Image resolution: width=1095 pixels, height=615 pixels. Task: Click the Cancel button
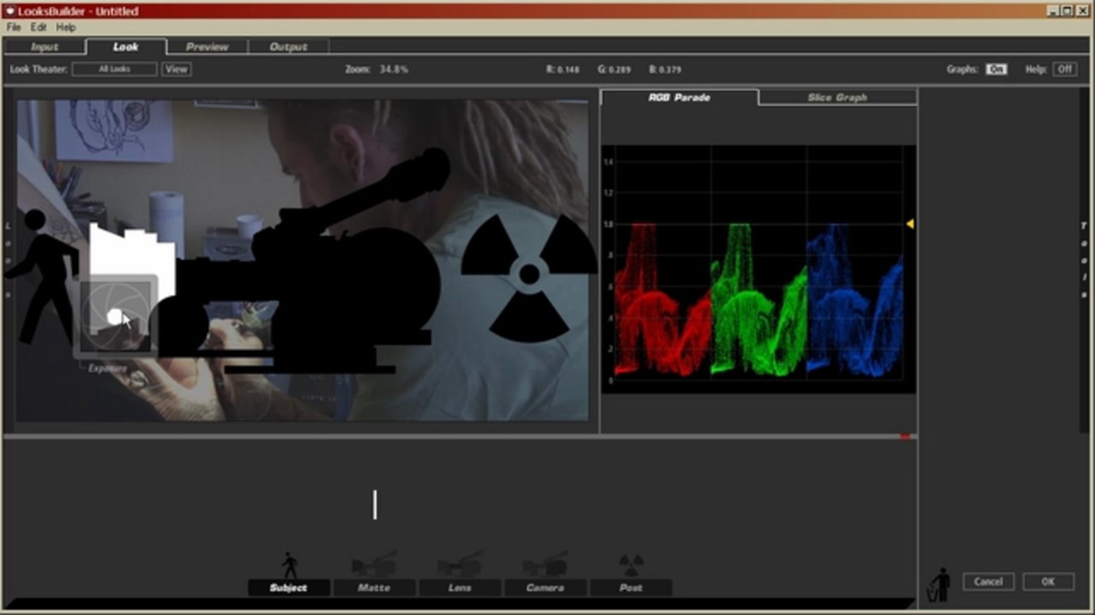[x=989, y=582]
